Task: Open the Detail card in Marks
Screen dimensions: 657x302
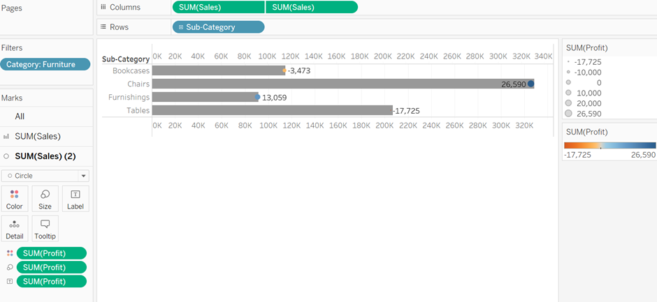Action: 15,228
